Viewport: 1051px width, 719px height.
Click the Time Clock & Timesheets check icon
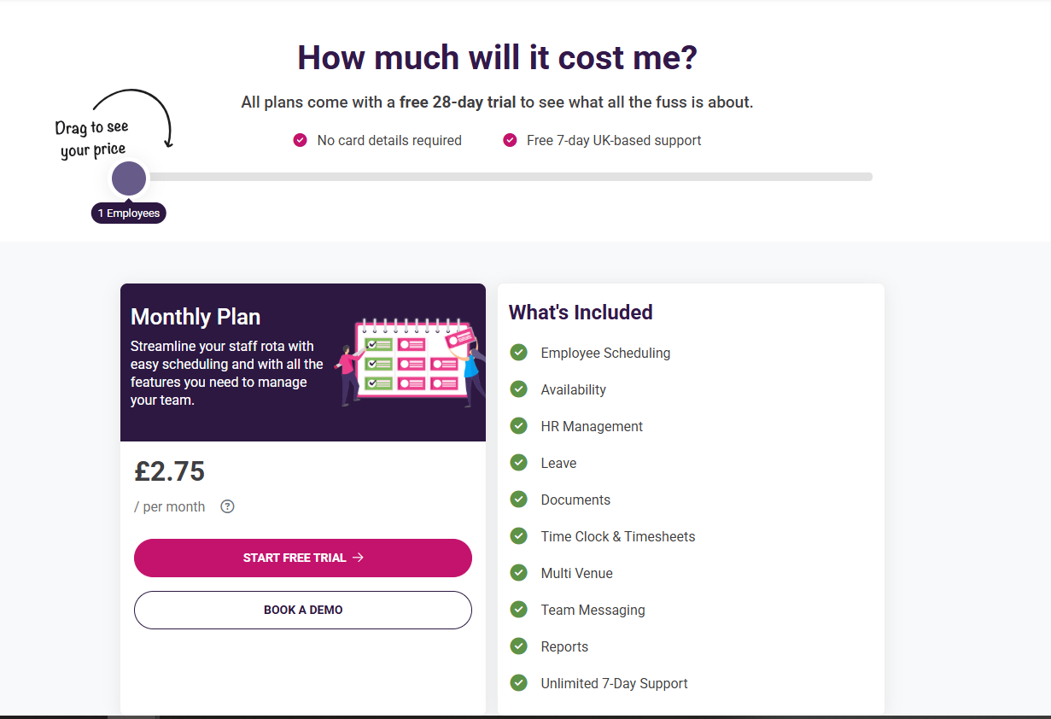(518, 536)
